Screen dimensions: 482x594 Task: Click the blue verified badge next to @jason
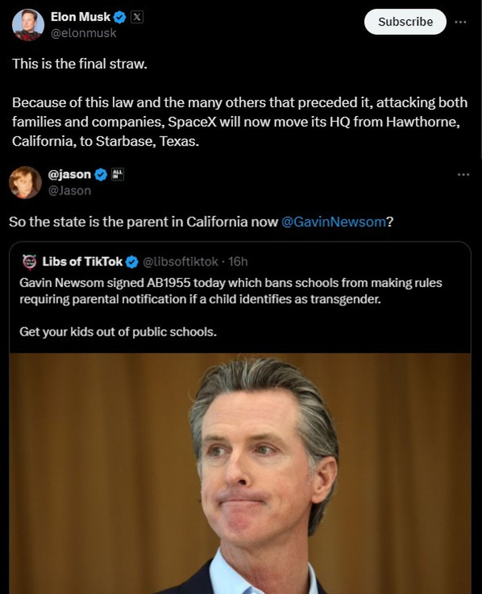click(x=100, y=175)
